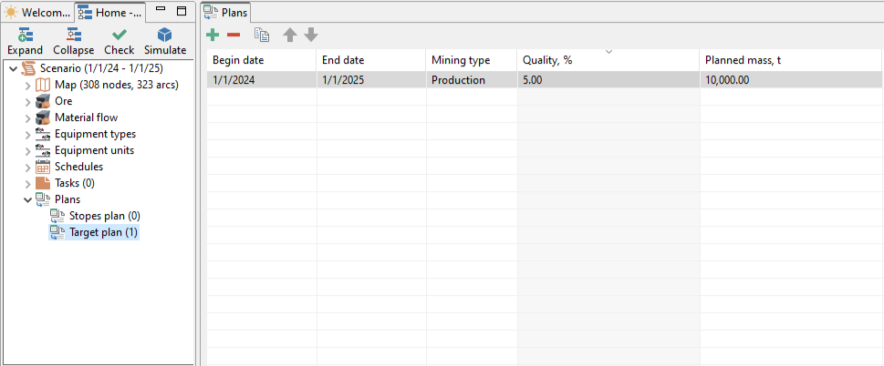Collapse the Plans node chevron
The image size is (884, 366).
28,199
